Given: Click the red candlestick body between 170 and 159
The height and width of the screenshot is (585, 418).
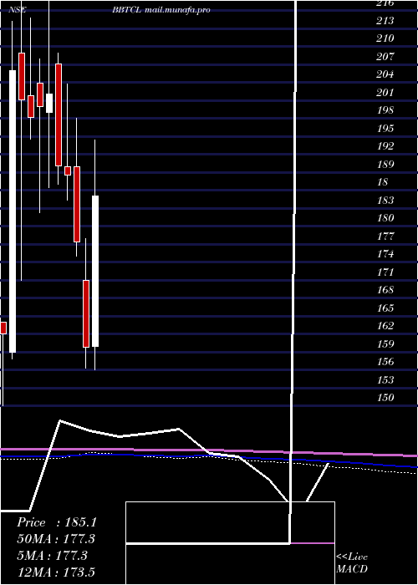Looking at the screenshot, I should pos(86,313).
